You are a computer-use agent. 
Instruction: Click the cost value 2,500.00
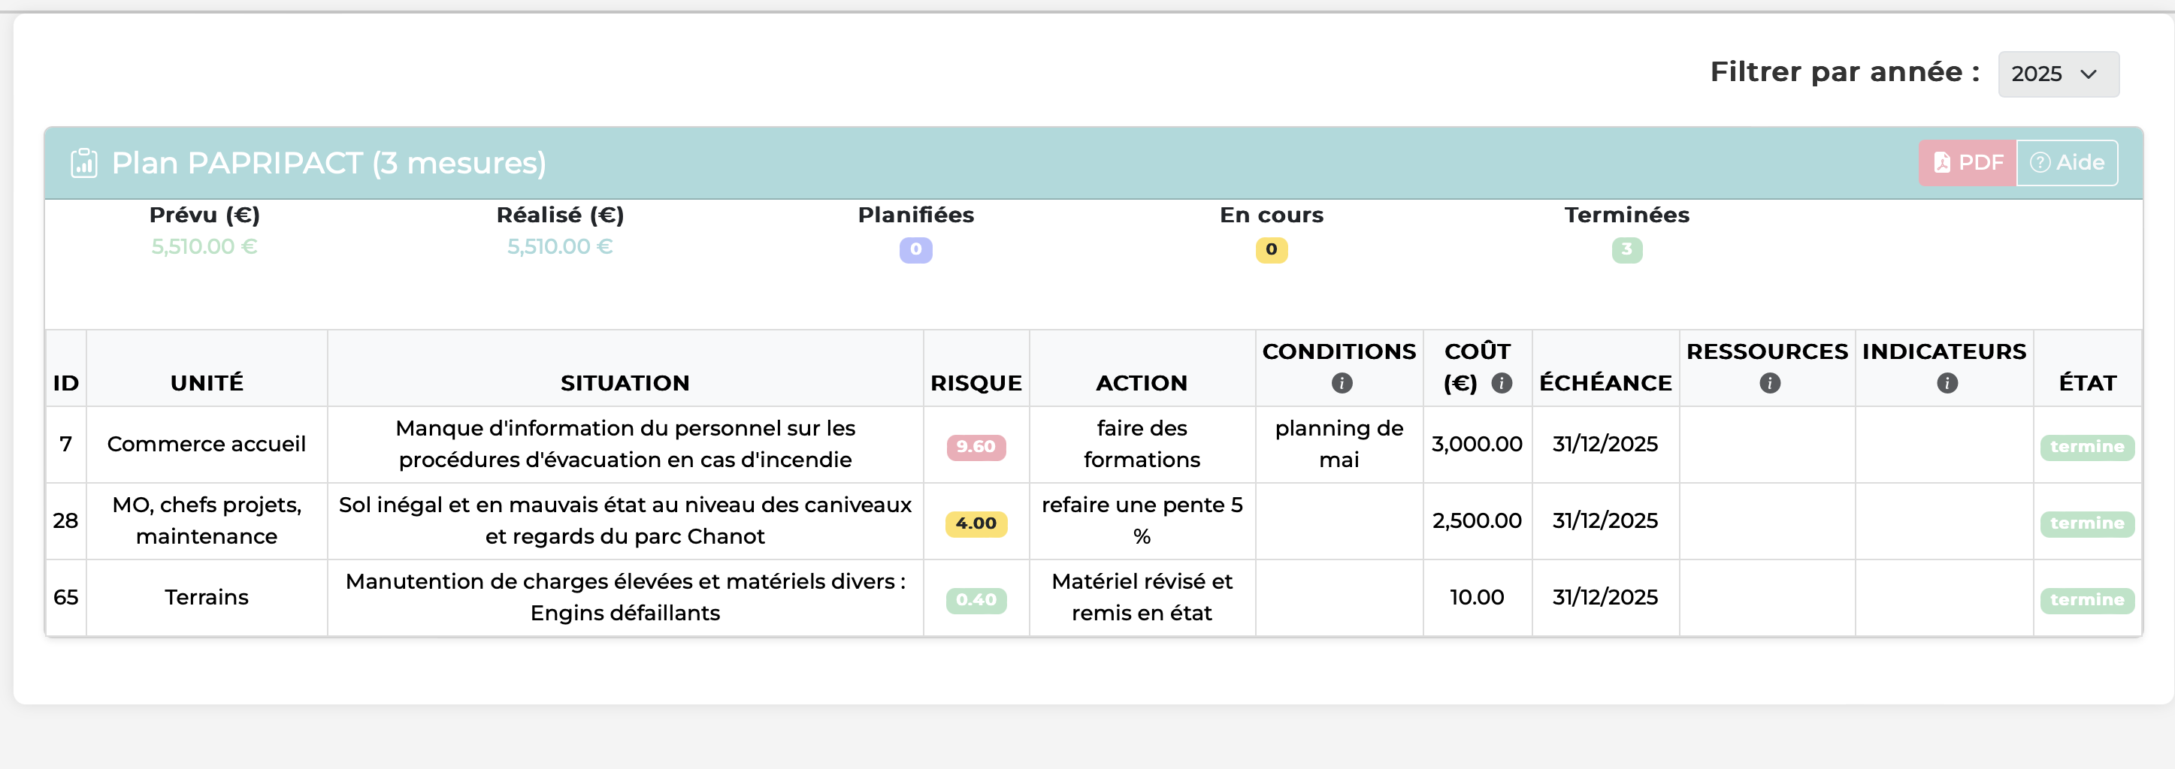1477,521
